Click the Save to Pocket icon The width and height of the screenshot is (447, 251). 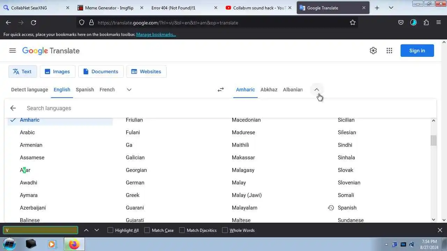pyautogui.click(x=401, y=22)
